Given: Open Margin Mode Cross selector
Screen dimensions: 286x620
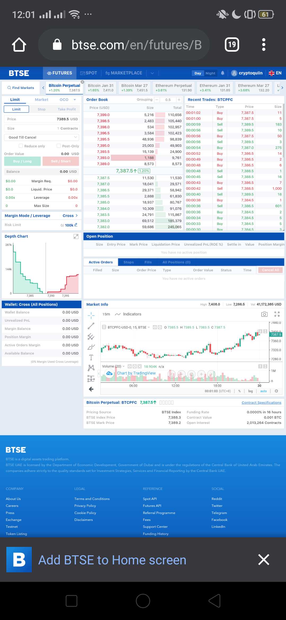Looking at the screenshot, I should [70, 216].
